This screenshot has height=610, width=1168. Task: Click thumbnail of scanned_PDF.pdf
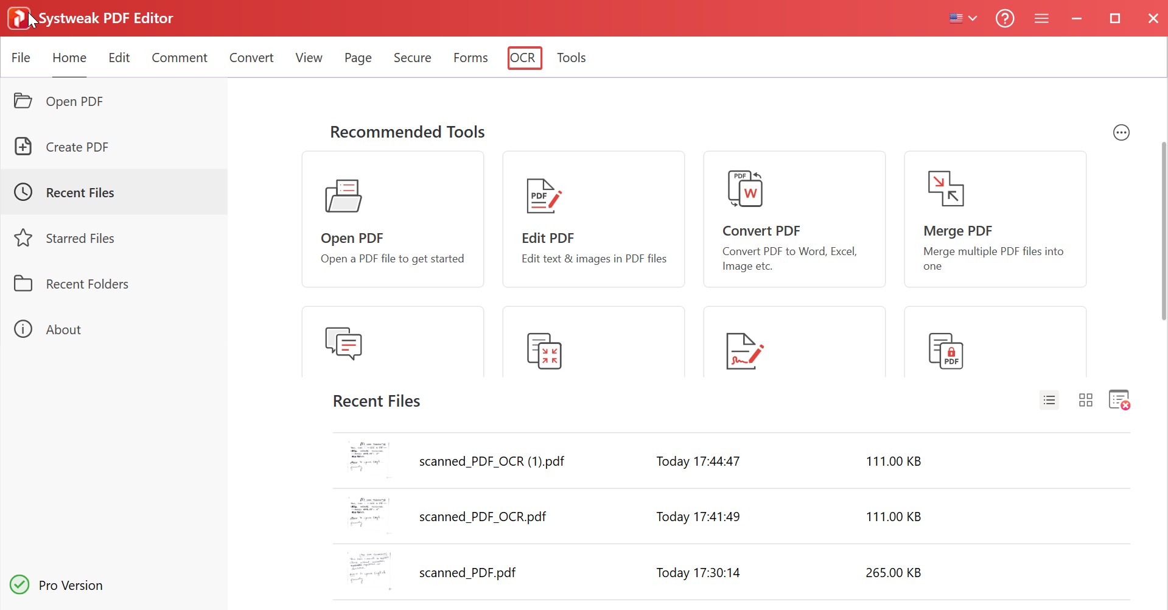[369, 572]
